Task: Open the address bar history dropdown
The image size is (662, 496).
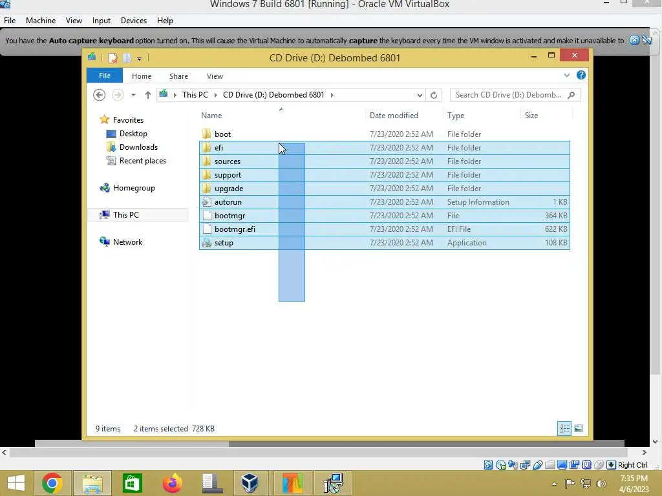Action: 420,95
